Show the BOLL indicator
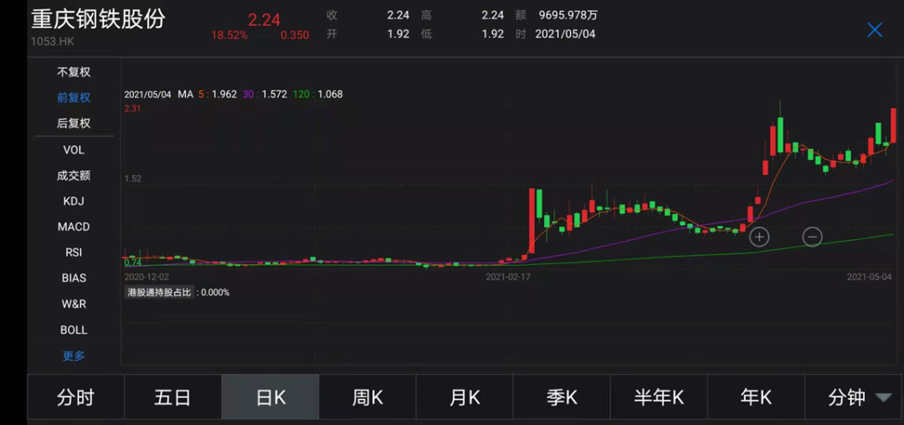 tap(74, 330)
